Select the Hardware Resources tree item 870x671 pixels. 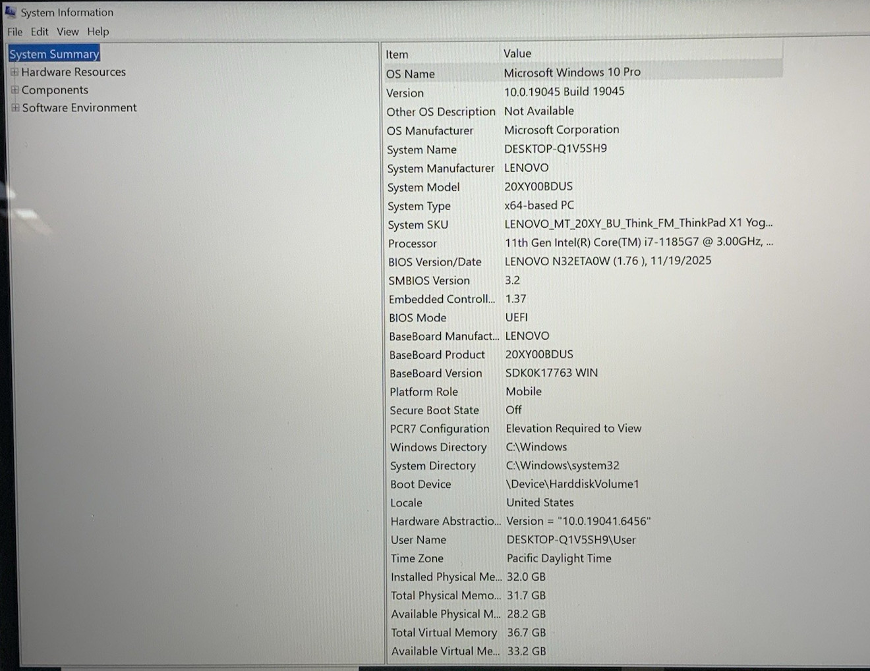73,72
